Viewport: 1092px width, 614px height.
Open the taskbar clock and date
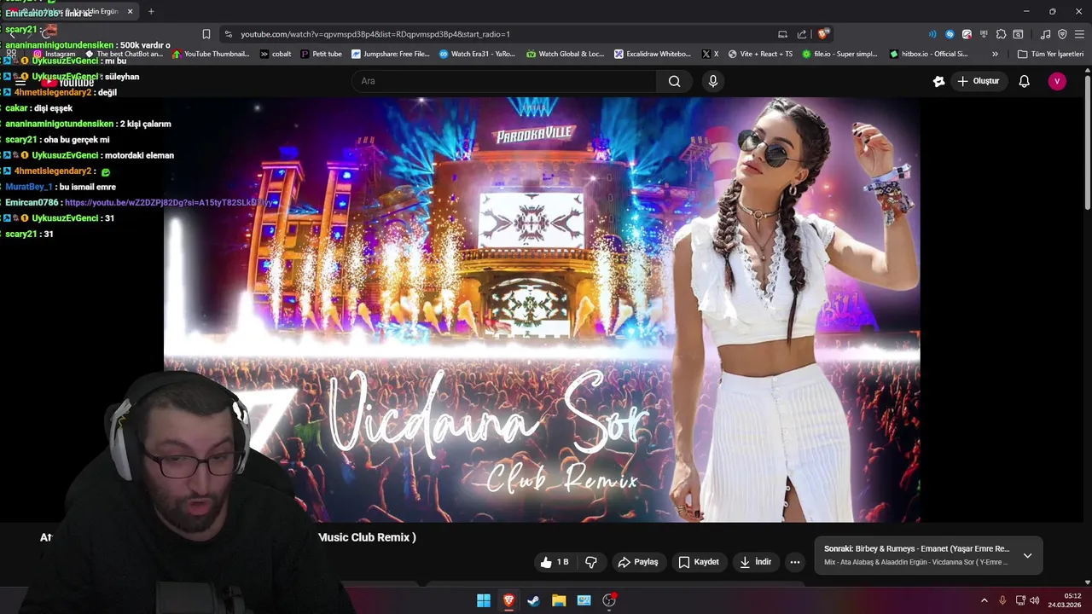pyautogui.click(x=1064, y=600)
